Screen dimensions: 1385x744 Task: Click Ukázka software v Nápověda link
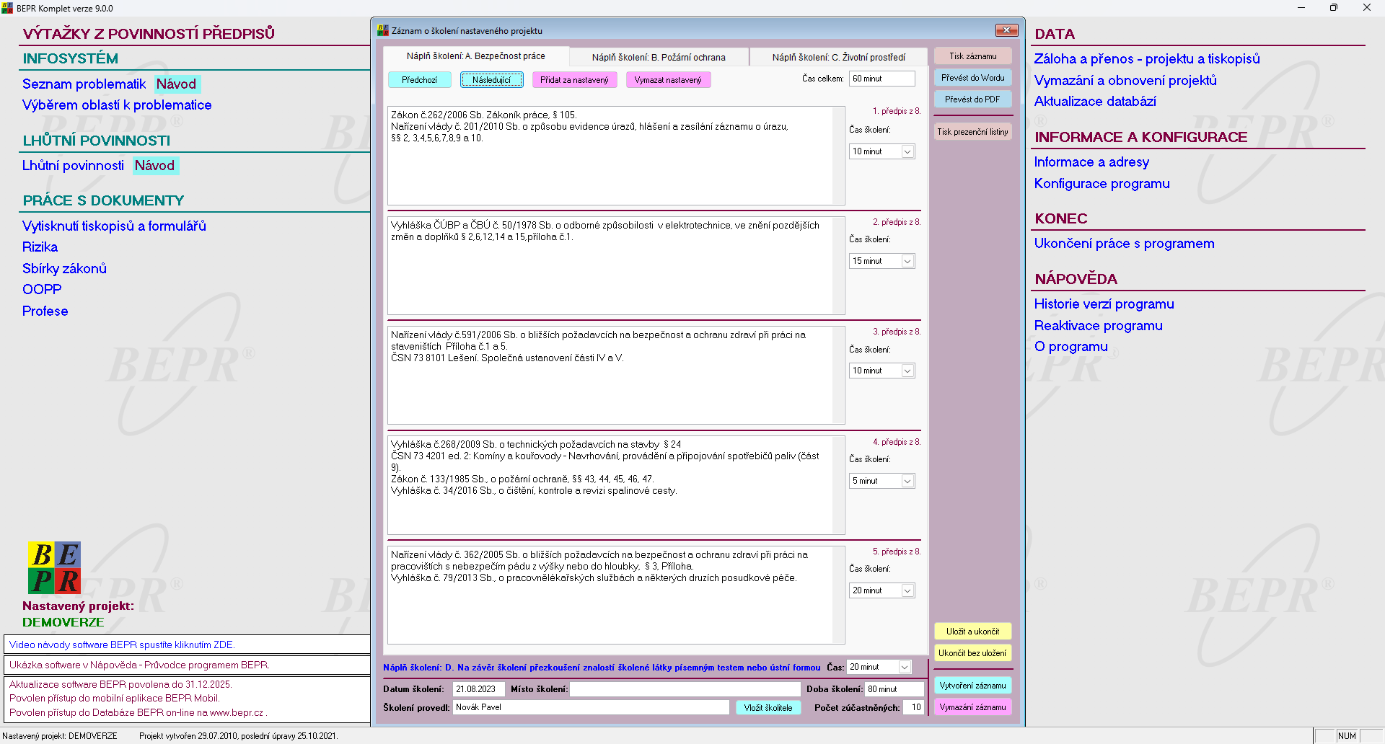coord(139,665)
